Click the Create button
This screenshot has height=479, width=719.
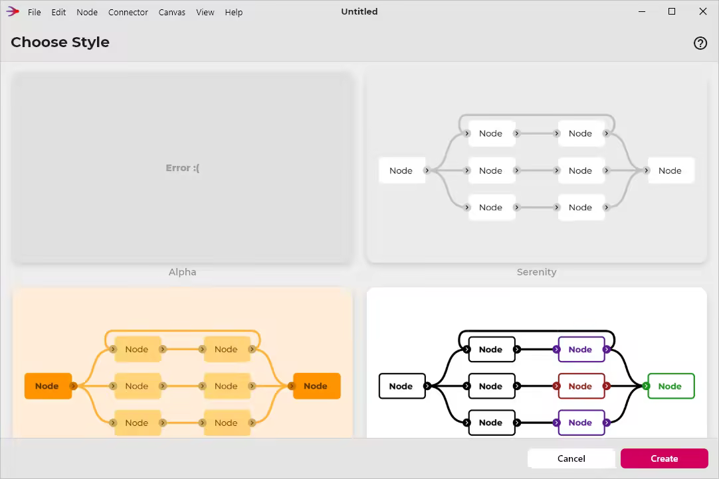tap(664, 458)
